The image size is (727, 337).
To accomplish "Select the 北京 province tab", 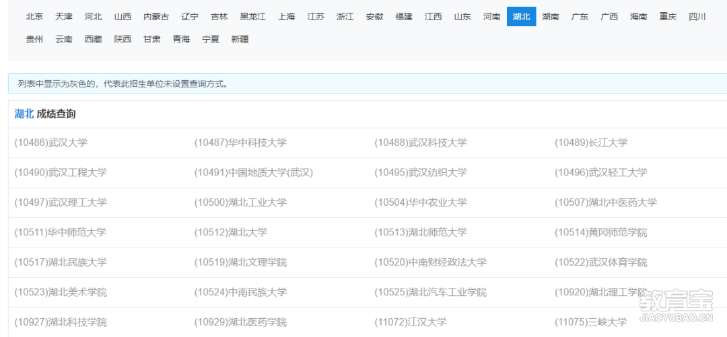I will pyautogui.click(x=34, y=17).
